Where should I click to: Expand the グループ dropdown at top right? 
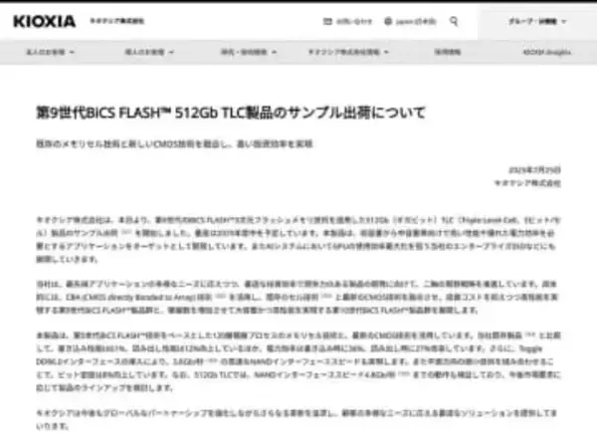click(x=537, y=21)
